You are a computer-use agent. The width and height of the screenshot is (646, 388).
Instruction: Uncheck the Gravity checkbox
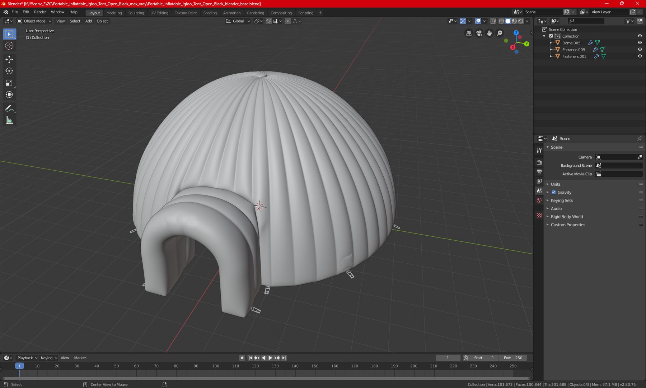pyautogui.click(x=553, y=193)
